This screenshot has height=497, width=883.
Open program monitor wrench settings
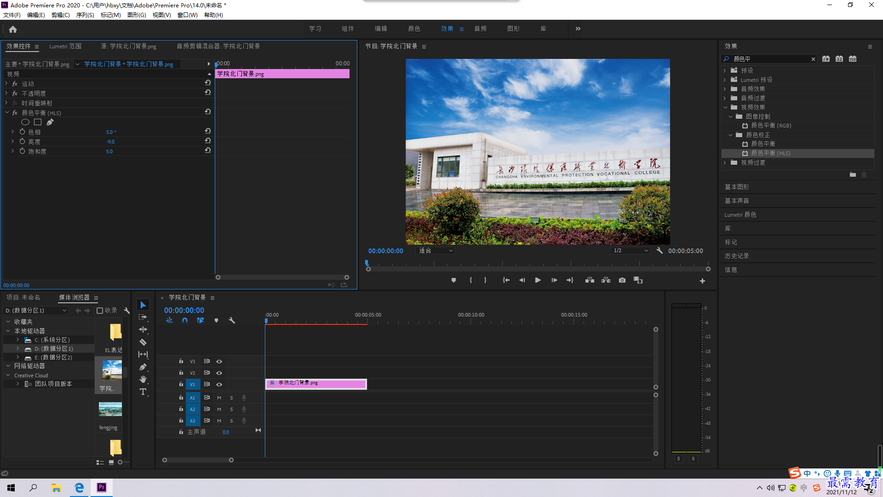click(659, 251)
